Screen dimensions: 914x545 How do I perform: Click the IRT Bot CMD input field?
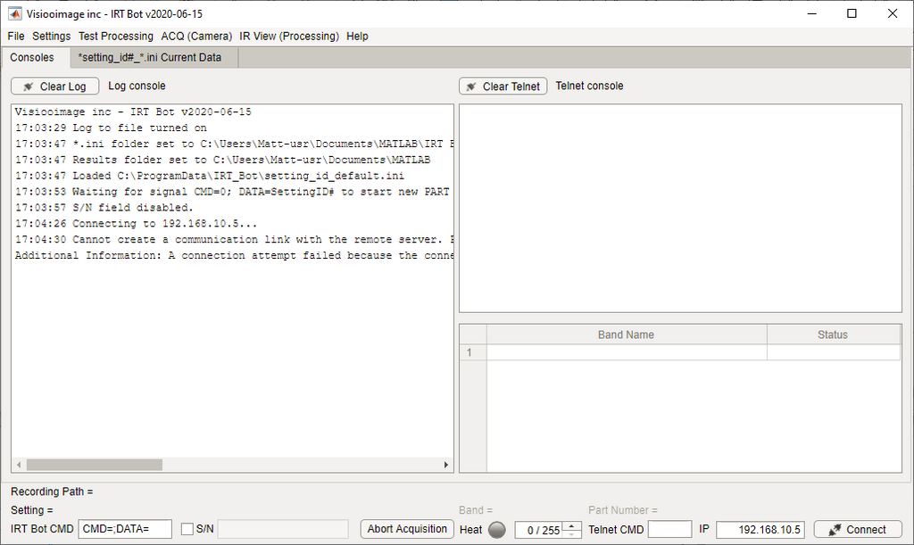125,530
